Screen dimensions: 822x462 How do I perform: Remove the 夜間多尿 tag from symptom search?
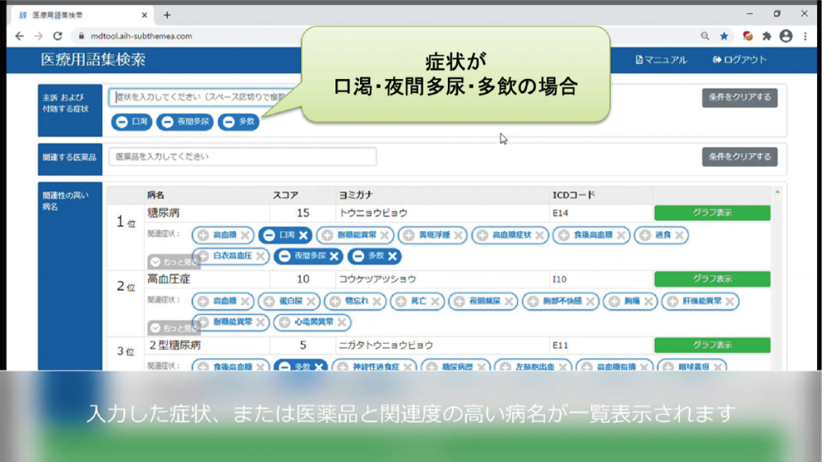coord(167,122)
